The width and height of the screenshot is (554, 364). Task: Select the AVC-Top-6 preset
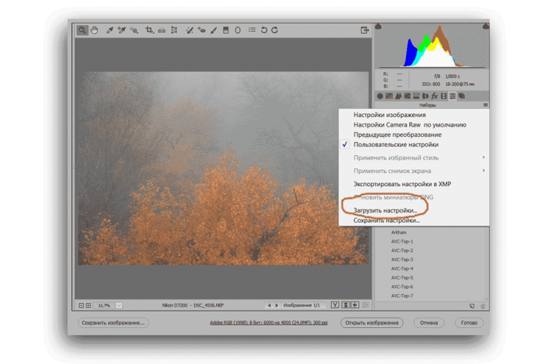(402, 286)
